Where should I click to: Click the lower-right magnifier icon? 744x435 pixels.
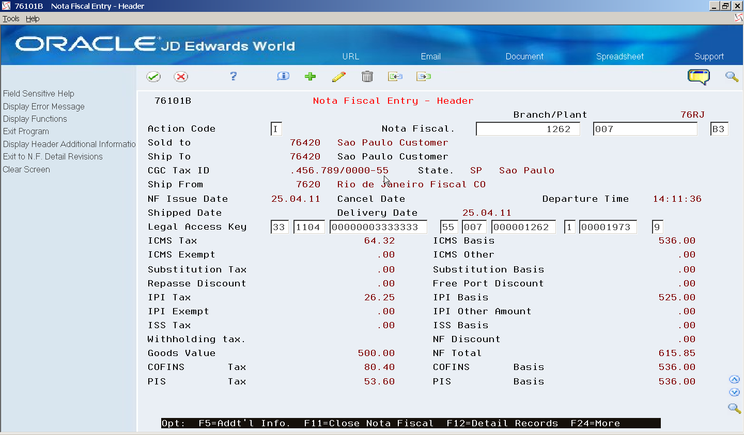click(x=734, y=408)
